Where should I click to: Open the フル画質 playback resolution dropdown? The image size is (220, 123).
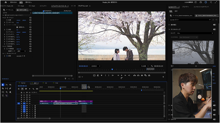tap(144, 66)
